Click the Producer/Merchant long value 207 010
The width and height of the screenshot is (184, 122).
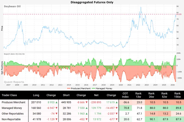coord(36,102)
